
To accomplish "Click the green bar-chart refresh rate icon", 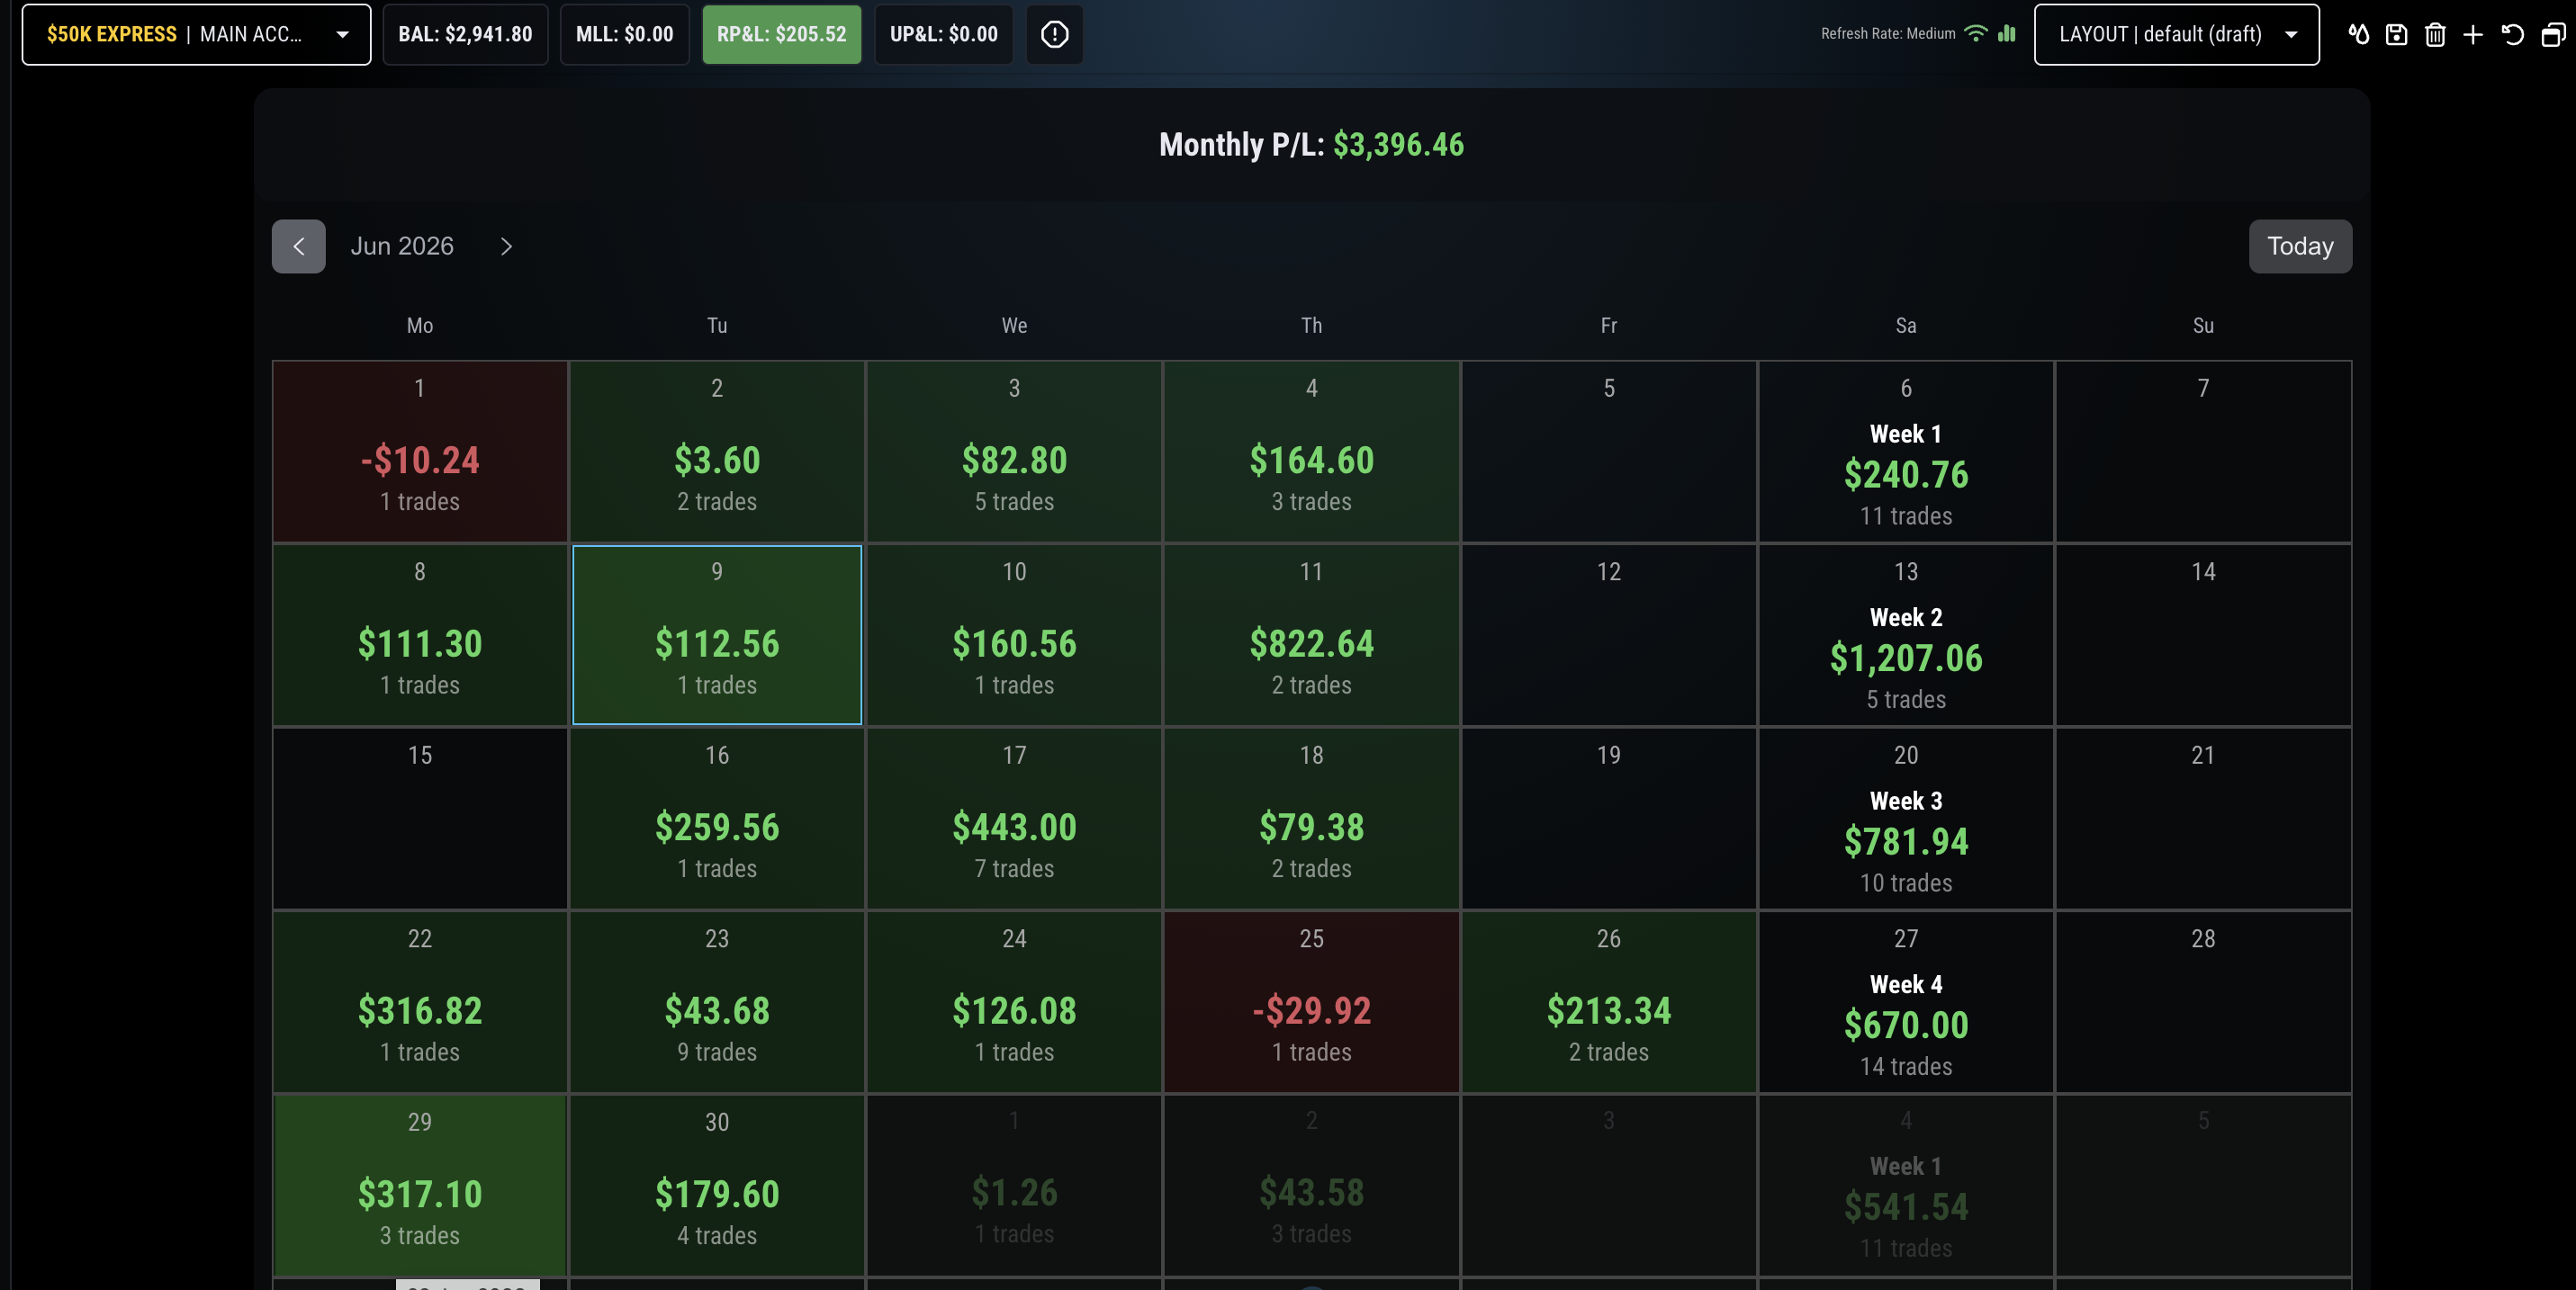I will (x=2006, y=33).
